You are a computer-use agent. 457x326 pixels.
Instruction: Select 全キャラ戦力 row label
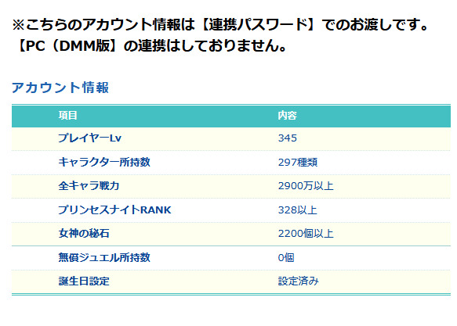89,185
